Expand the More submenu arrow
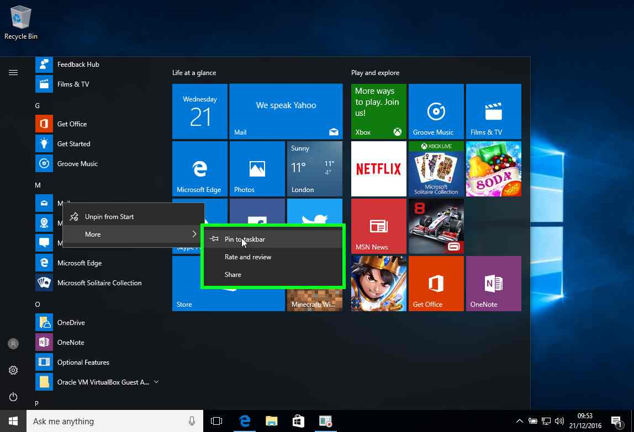 pos(194,234)
